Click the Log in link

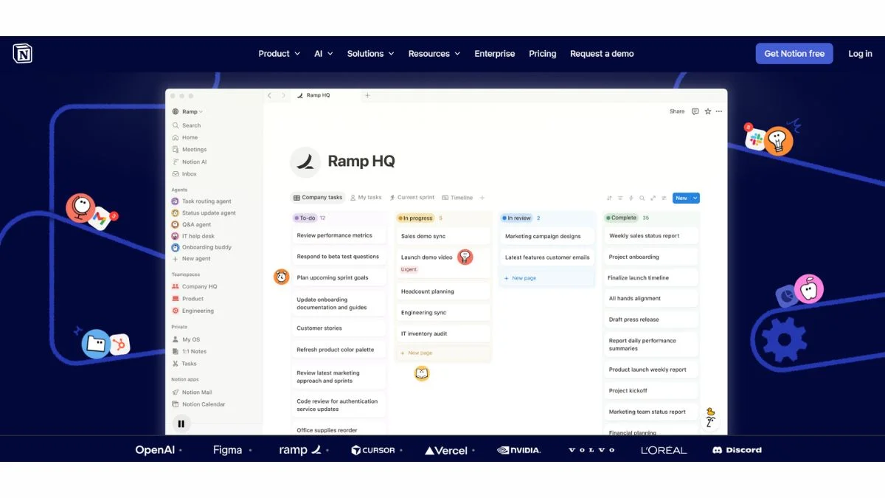(860, 54)
